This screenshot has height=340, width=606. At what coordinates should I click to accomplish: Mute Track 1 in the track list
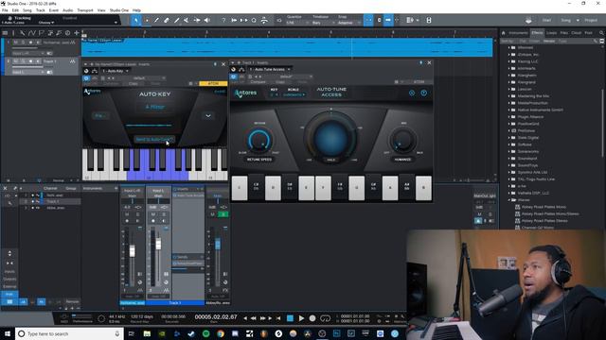click(16, 61)
